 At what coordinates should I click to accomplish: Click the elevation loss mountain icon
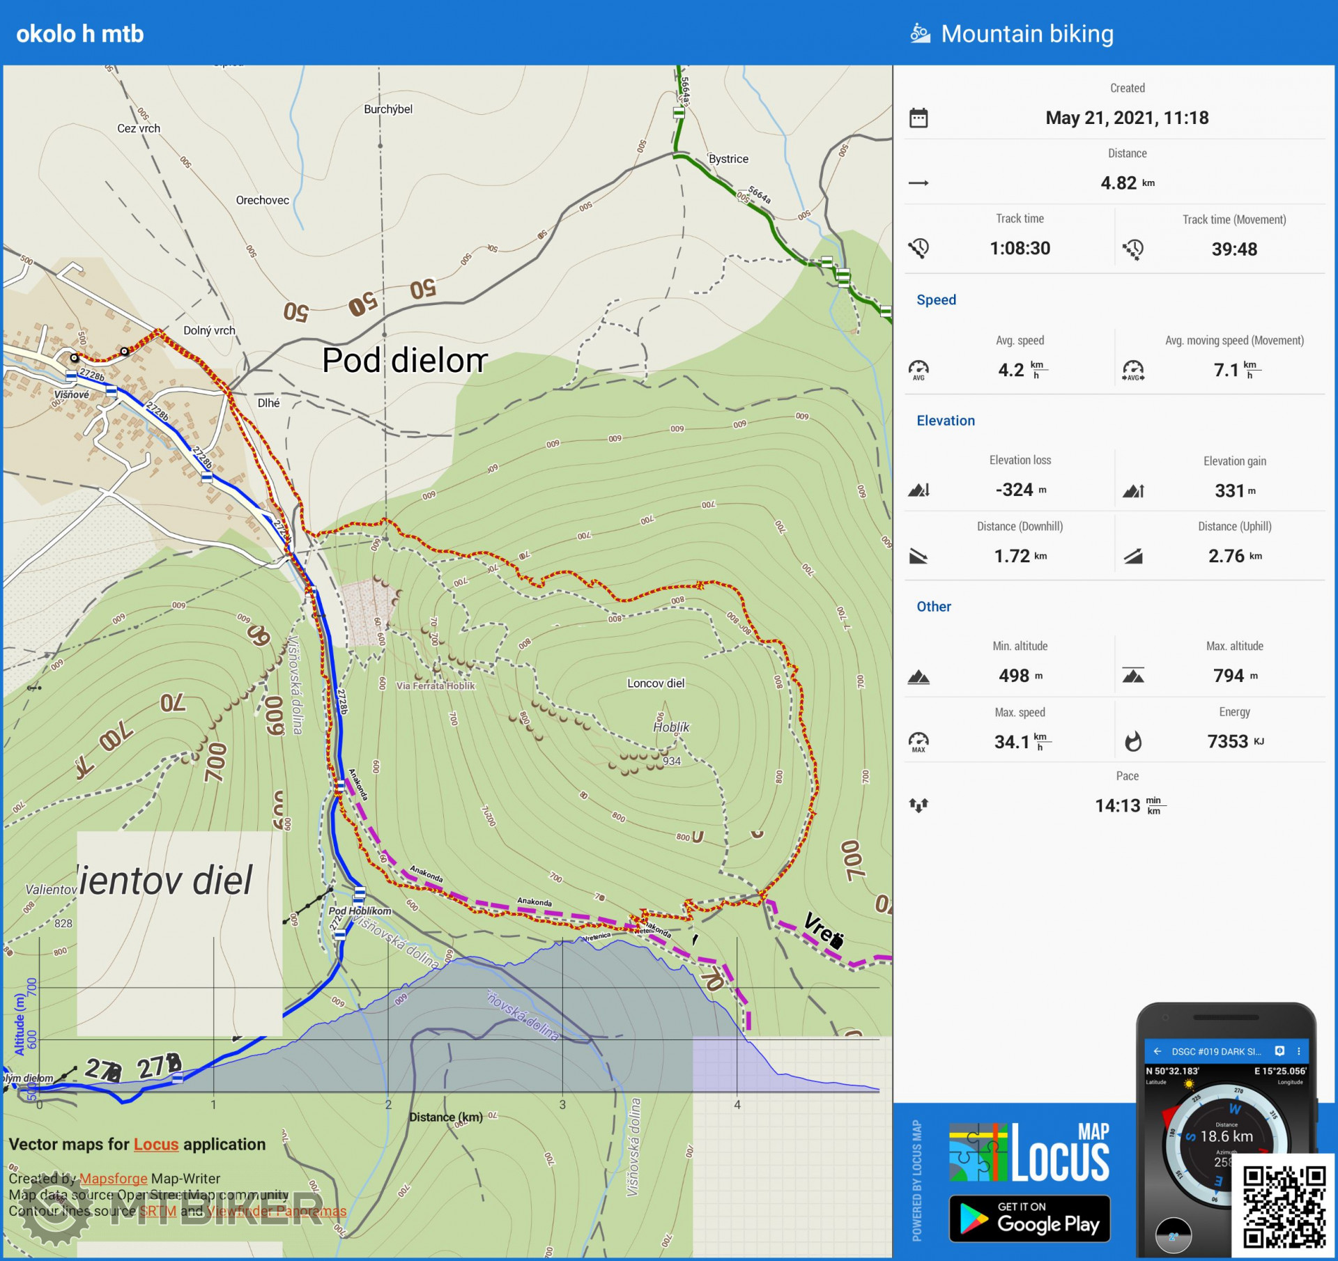pyautogui.click(x=918, y=490)
